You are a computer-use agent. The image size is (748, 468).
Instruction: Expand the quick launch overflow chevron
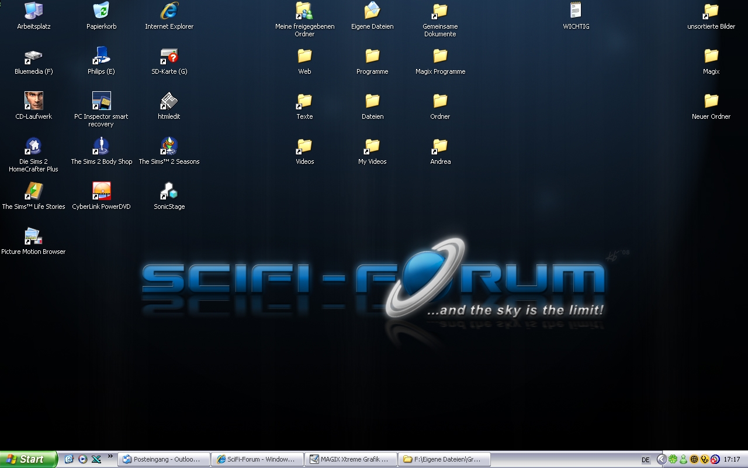(110, 456)
